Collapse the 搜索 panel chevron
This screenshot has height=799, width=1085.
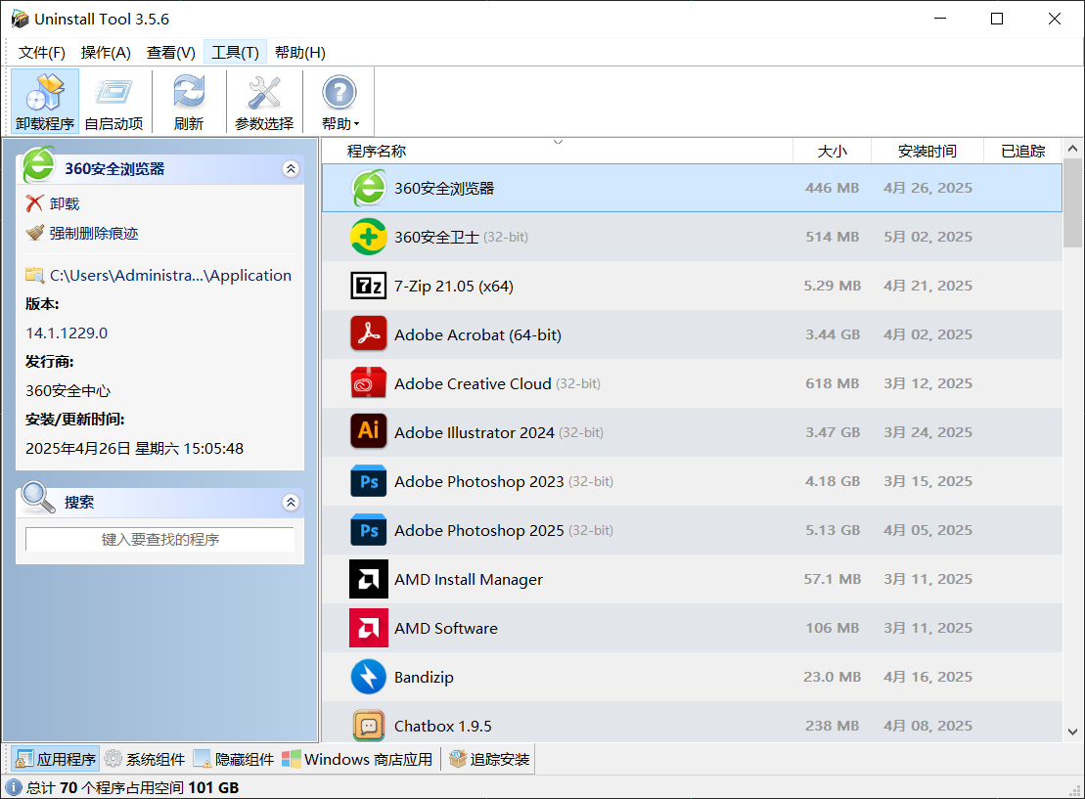[x=291, y=503]
